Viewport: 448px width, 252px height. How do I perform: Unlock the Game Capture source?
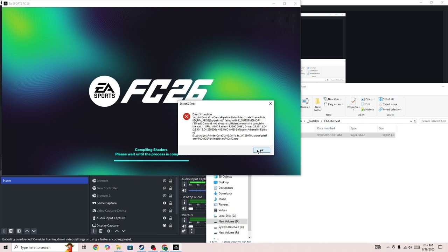(170, 203)
